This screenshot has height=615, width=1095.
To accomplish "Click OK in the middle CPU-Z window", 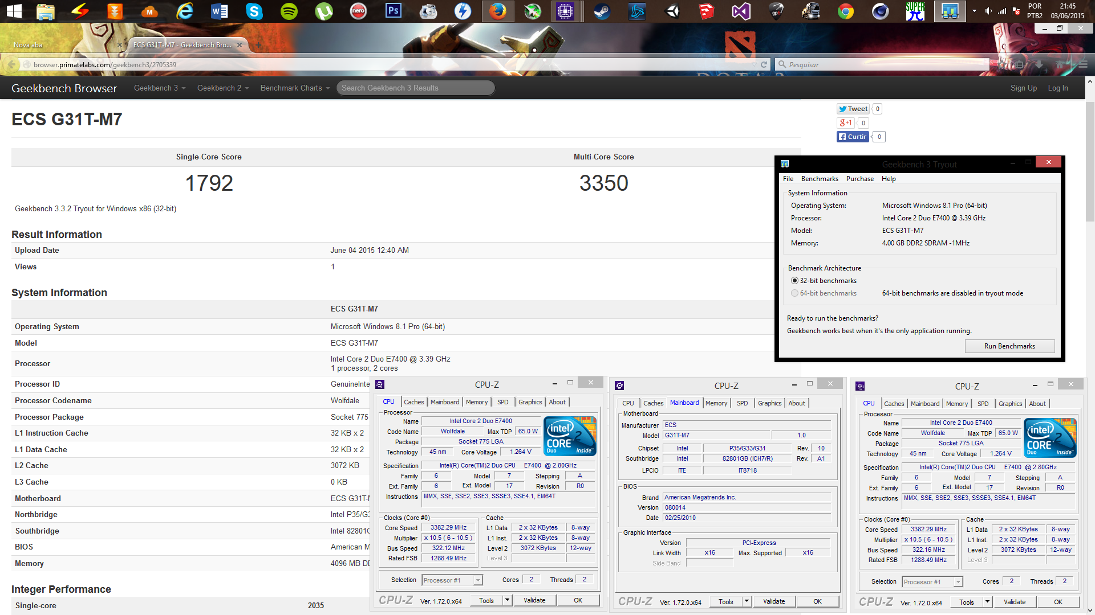I will pos(817,601).
